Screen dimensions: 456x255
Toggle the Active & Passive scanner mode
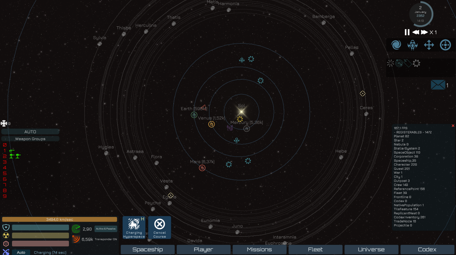pos(106,229)
